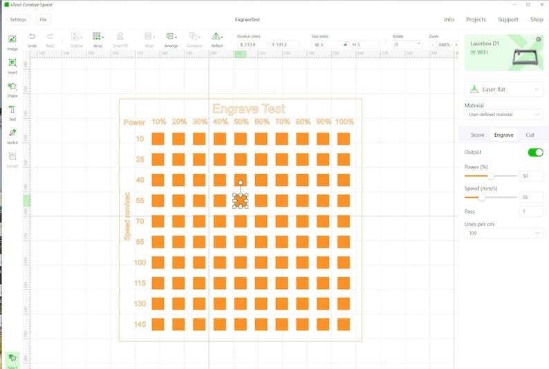Viewport: 549px width, 369px height.
Task: Toggle the Output switch off
Action: 535,153
